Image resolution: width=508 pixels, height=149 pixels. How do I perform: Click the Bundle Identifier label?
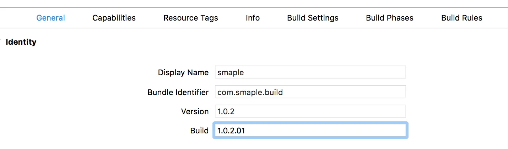click(178, 92)
